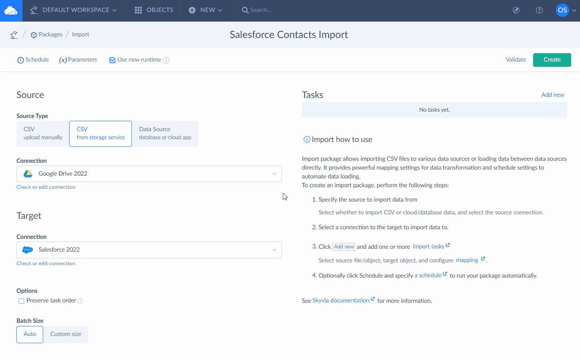This screenshot has height=360, width=580.
Task: Click external link icon after import tasks
Action: pos(448,245)
